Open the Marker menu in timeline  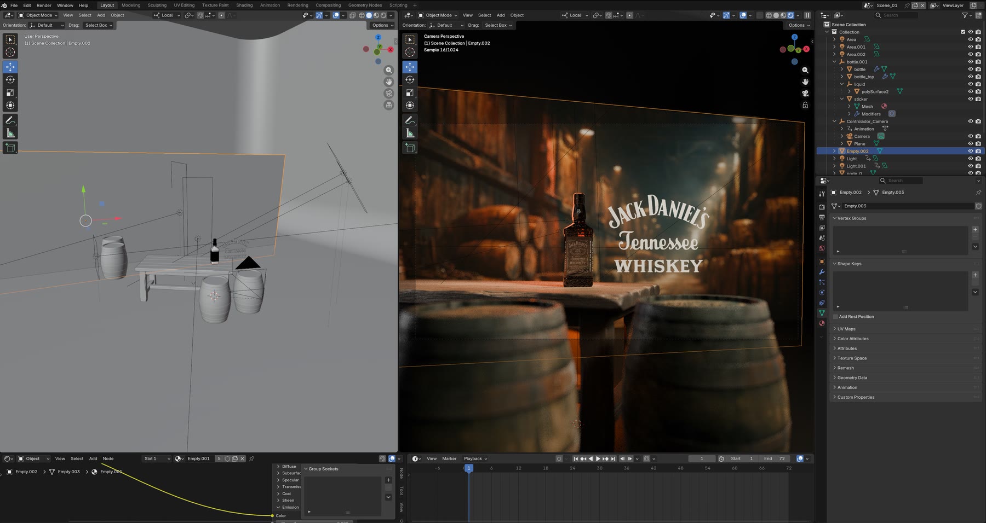449,459
